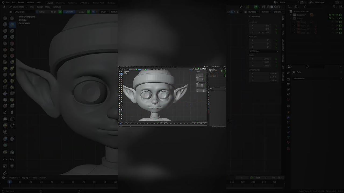Select the Flatten brush tool

coord(5,50)
